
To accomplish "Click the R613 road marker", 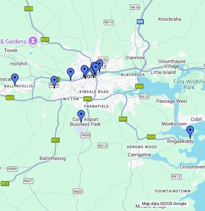I will 102,146.
